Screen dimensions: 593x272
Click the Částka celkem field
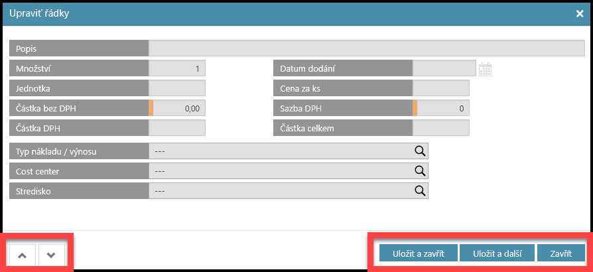pos(440,127)
